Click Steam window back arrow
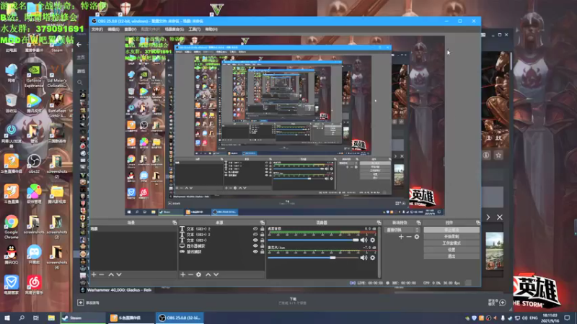577x324 pixels. [x=79, y=45]
